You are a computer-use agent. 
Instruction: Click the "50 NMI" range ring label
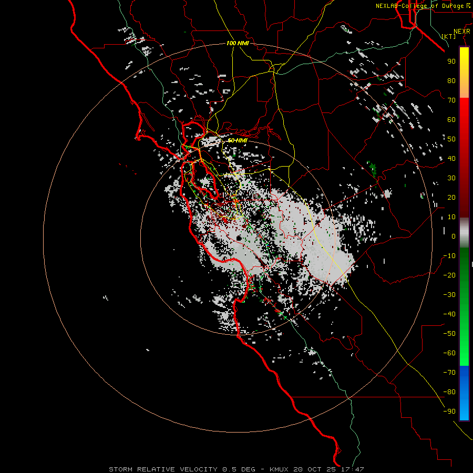(x=238, y=140)
